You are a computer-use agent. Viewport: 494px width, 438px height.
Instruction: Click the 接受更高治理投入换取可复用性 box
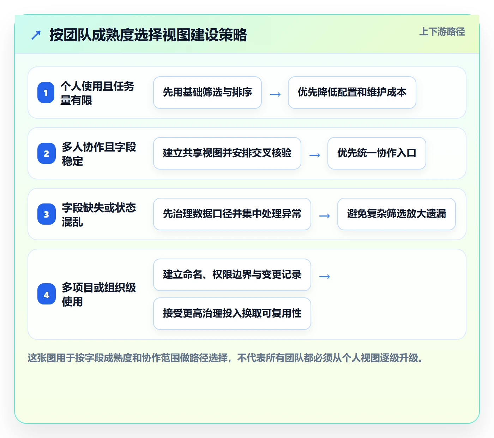click(x=232, y=314)
